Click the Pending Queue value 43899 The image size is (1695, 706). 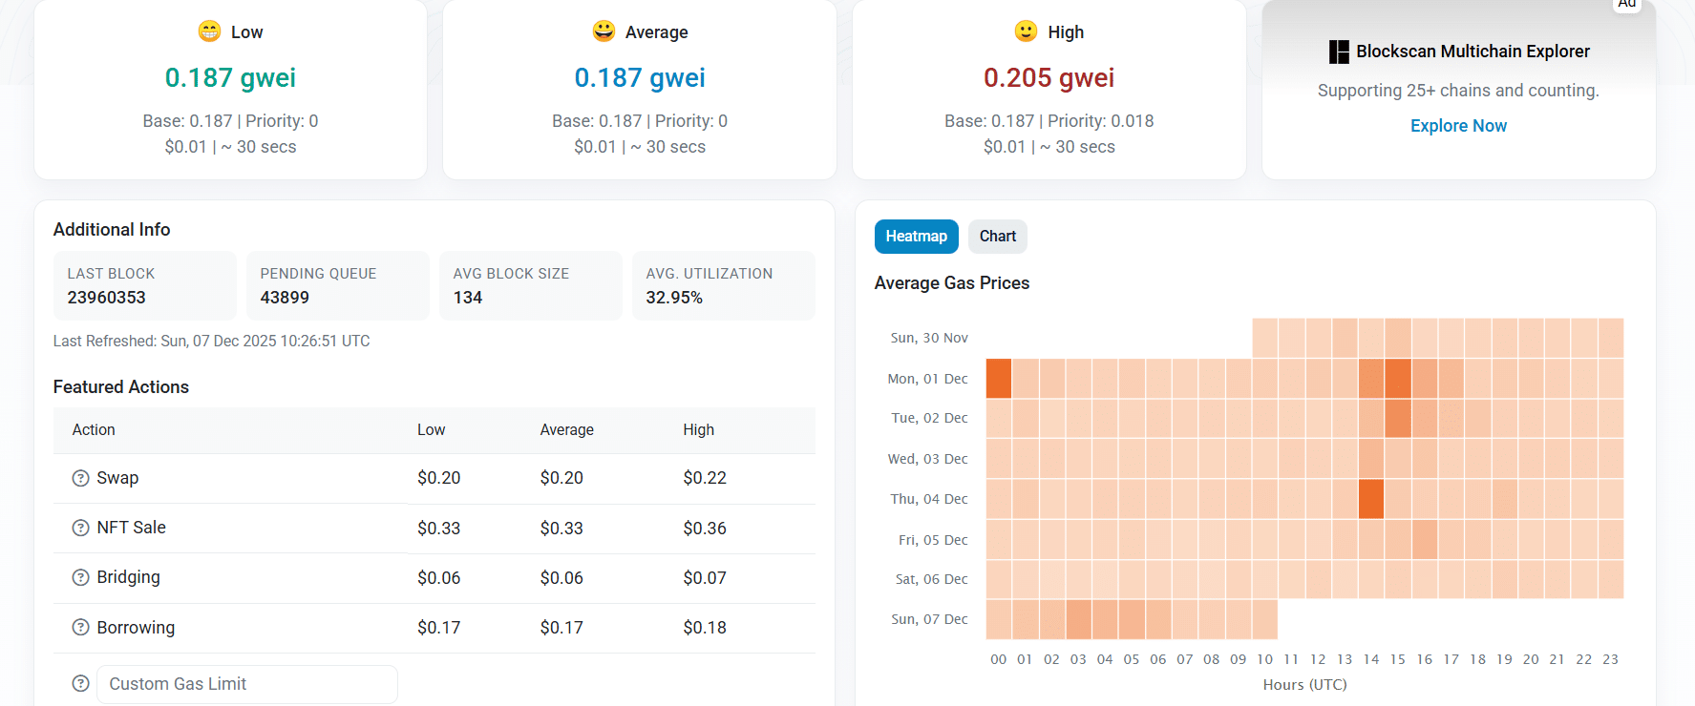[x=283, y=297]
